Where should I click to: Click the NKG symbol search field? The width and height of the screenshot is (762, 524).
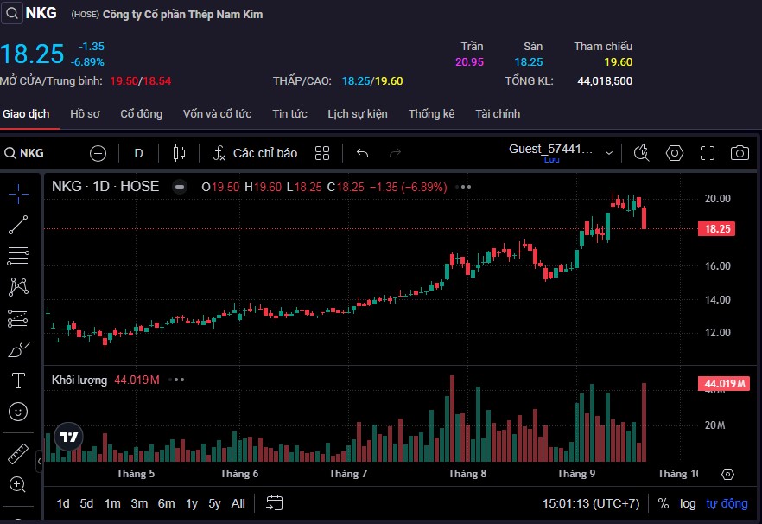click(x=35, y=153)
